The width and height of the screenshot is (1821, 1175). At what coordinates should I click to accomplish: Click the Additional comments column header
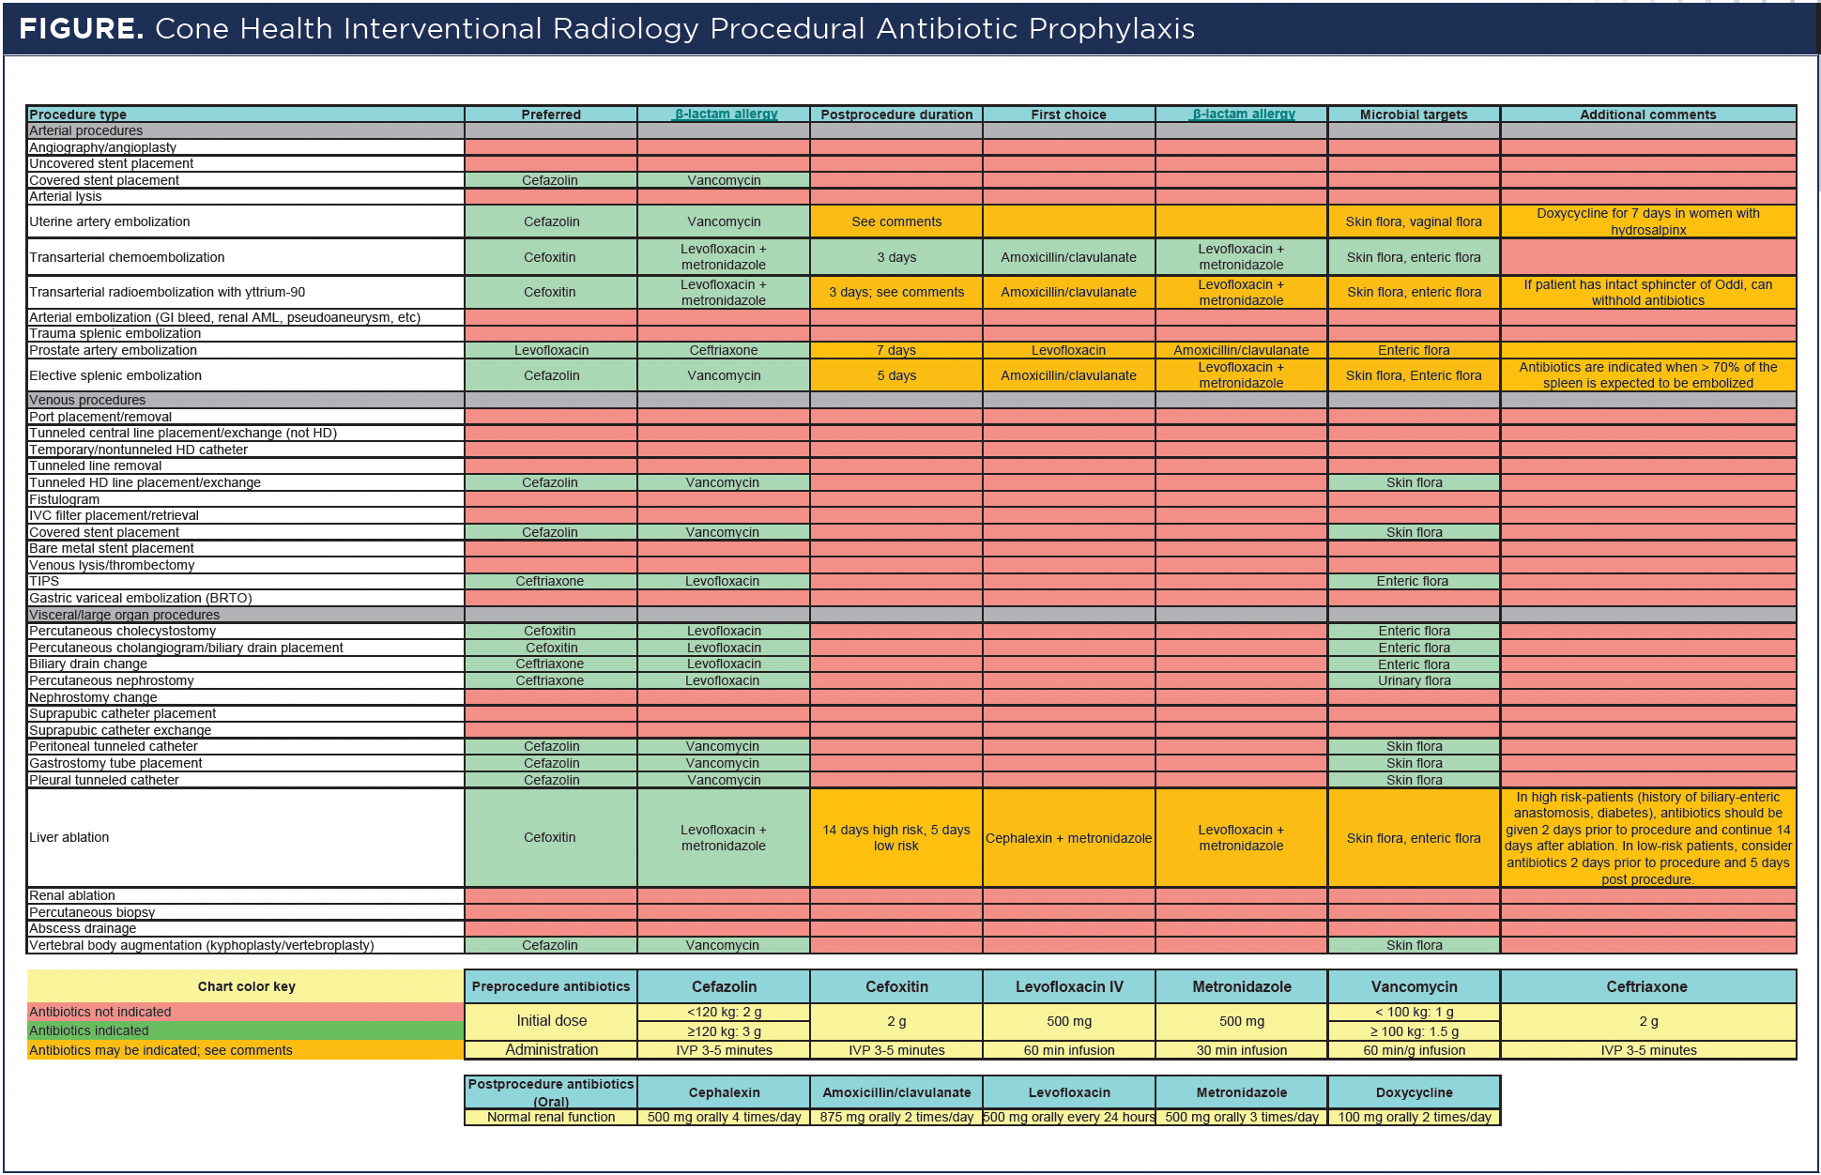point(1647,114)
